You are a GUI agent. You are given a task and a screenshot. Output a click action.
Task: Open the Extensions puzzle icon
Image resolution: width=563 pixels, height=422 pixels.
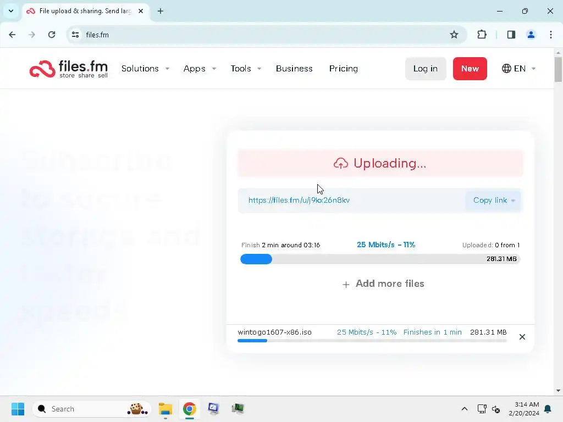click(482, 35)
